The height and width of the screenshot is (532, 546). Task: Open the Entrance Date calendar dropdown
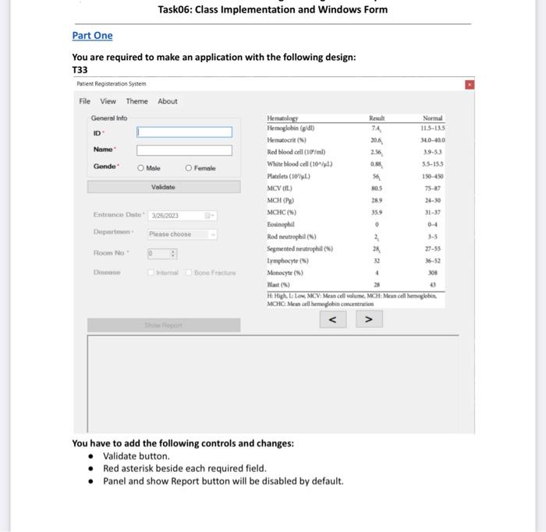click(x=209, y=216)
